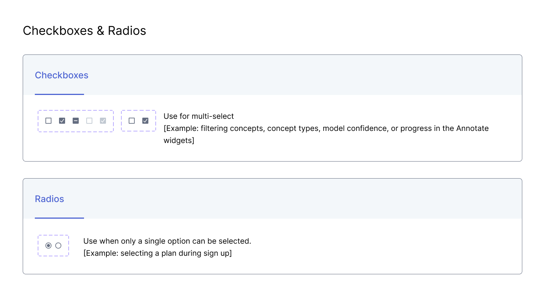Image resolution: width=545 pixels, height=297 pixels.
Task: Open the Checkboxes tab
Action: 61,75
